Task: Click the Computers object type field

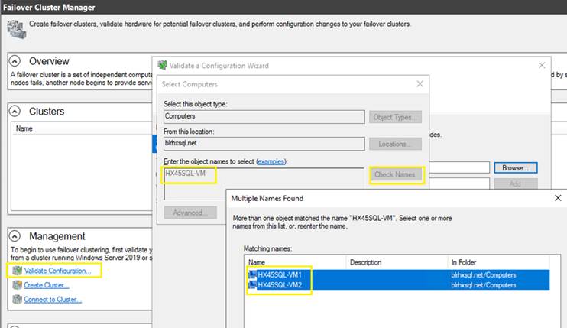Action: 264,117
